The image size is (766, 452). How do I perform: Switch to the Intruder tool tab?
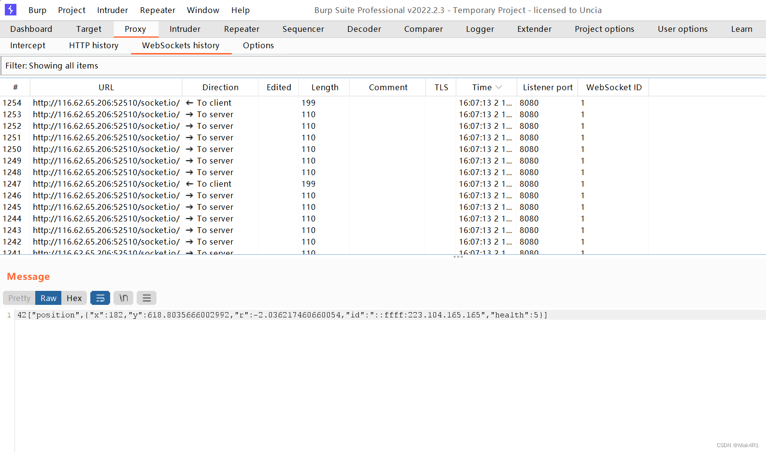[185, 29]
